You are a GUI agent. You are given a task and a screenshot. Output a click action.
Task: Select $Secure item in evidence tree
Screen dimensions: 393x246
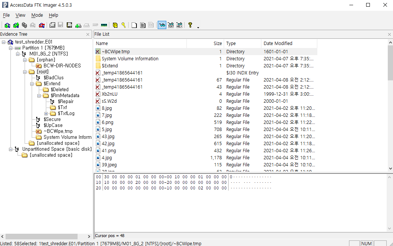(x=52, y=119)
